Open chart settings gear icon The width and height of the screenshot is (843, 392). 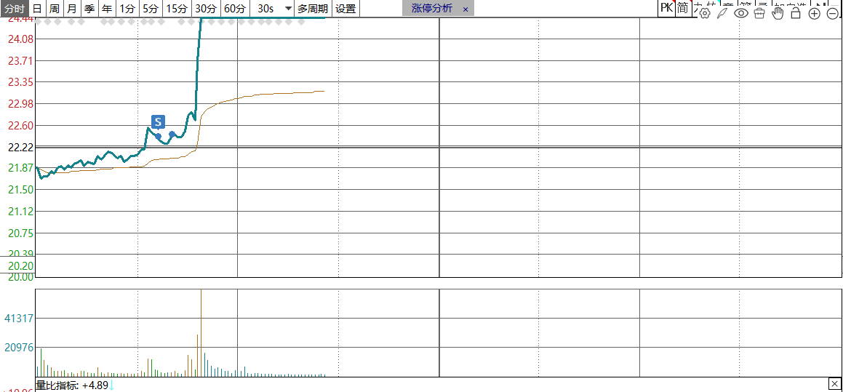pos(704,13)
